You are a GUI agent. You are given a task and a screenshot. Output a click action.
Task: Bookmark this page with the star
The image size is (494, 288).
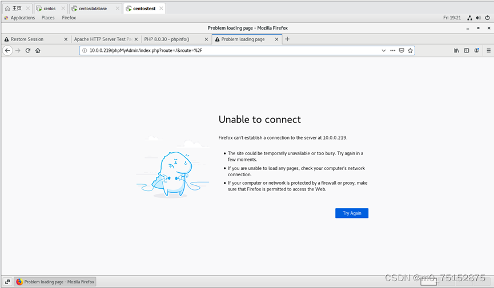(x=410, y=50)
